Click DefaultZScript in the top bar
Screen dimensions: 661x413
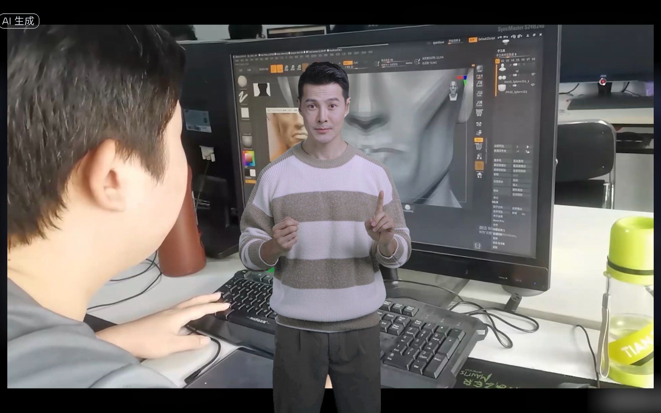point(487,39)
